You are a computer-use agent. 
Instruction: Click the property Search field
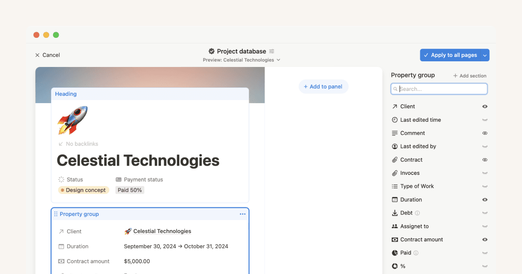(438, 89)
